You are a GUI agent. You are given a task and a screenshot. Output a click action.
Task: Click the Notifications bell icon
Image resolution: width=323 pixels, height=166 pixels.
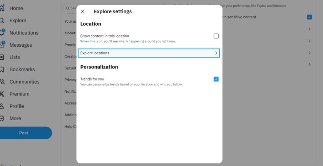pyautogui.click(x=2, y=33)
